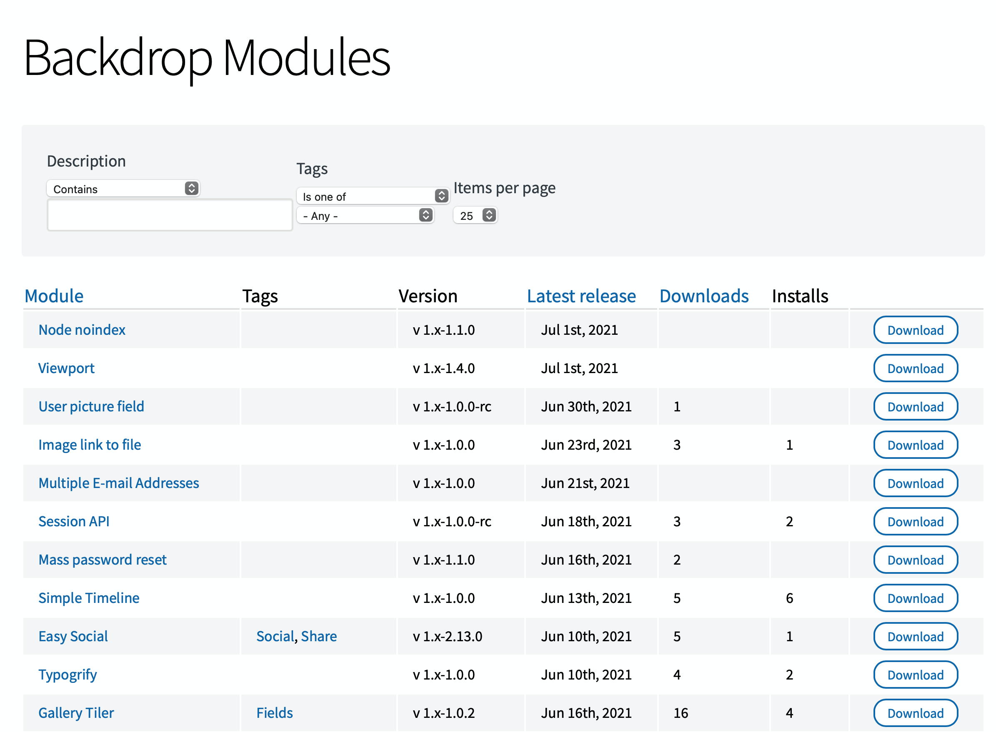This screenshot has width=996, height=732.
Task: Open the Viewport module link
Action: click(66, 368)
